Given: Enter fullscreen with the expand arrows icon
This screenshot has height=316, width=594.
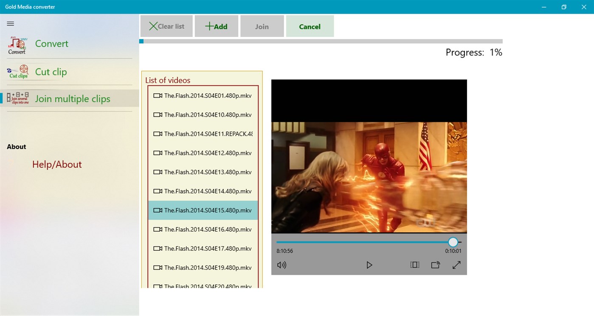Looking at the screenshot, I should coord(456,265).
